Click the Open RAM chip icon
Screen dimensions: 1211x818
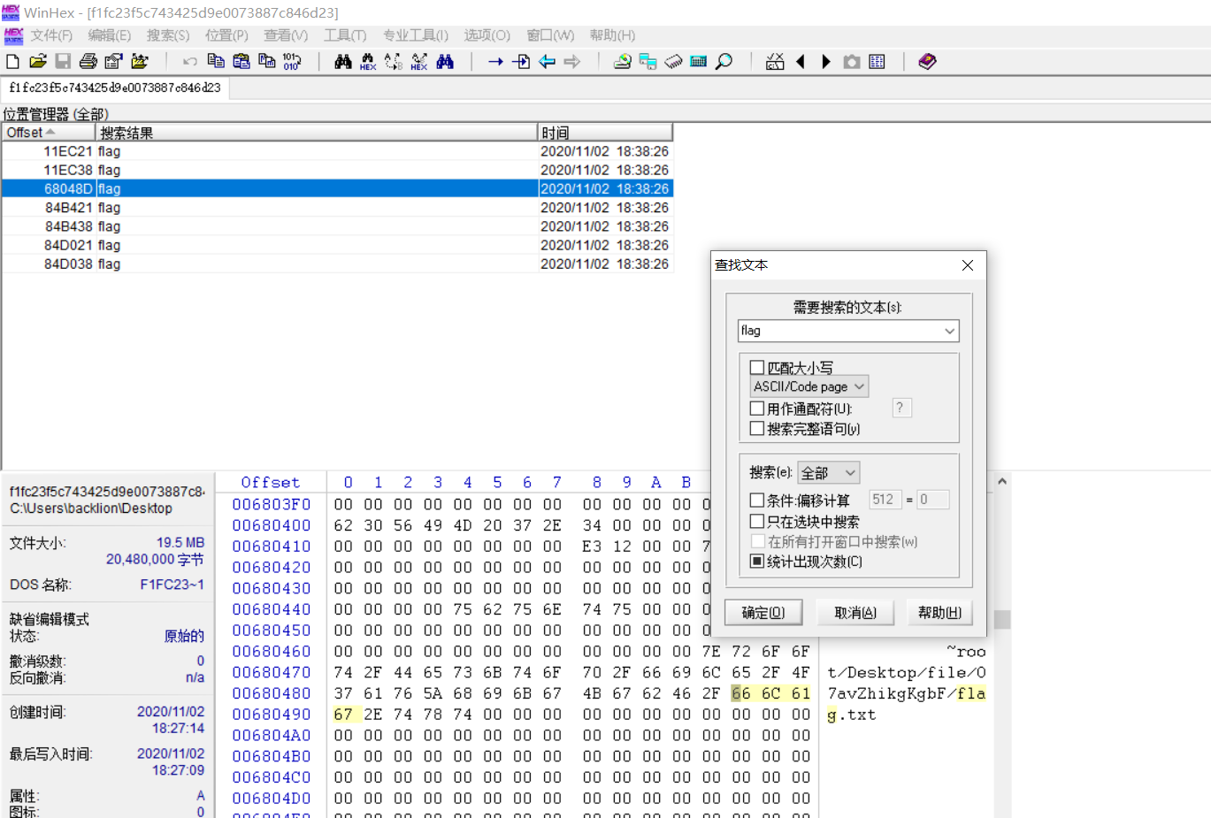point(673,61)
